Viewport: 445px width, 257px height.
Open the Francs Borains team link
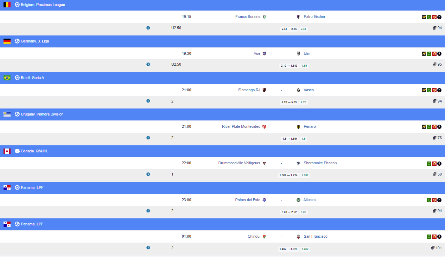pyautogui.click(x=248, y=17)
